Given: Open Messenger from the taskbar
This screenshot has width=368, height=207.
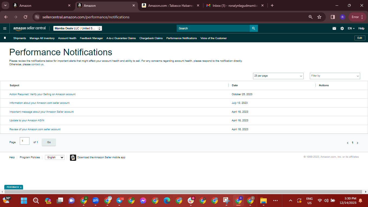Looking at the screenshot, I should click(x=143, y=201).
